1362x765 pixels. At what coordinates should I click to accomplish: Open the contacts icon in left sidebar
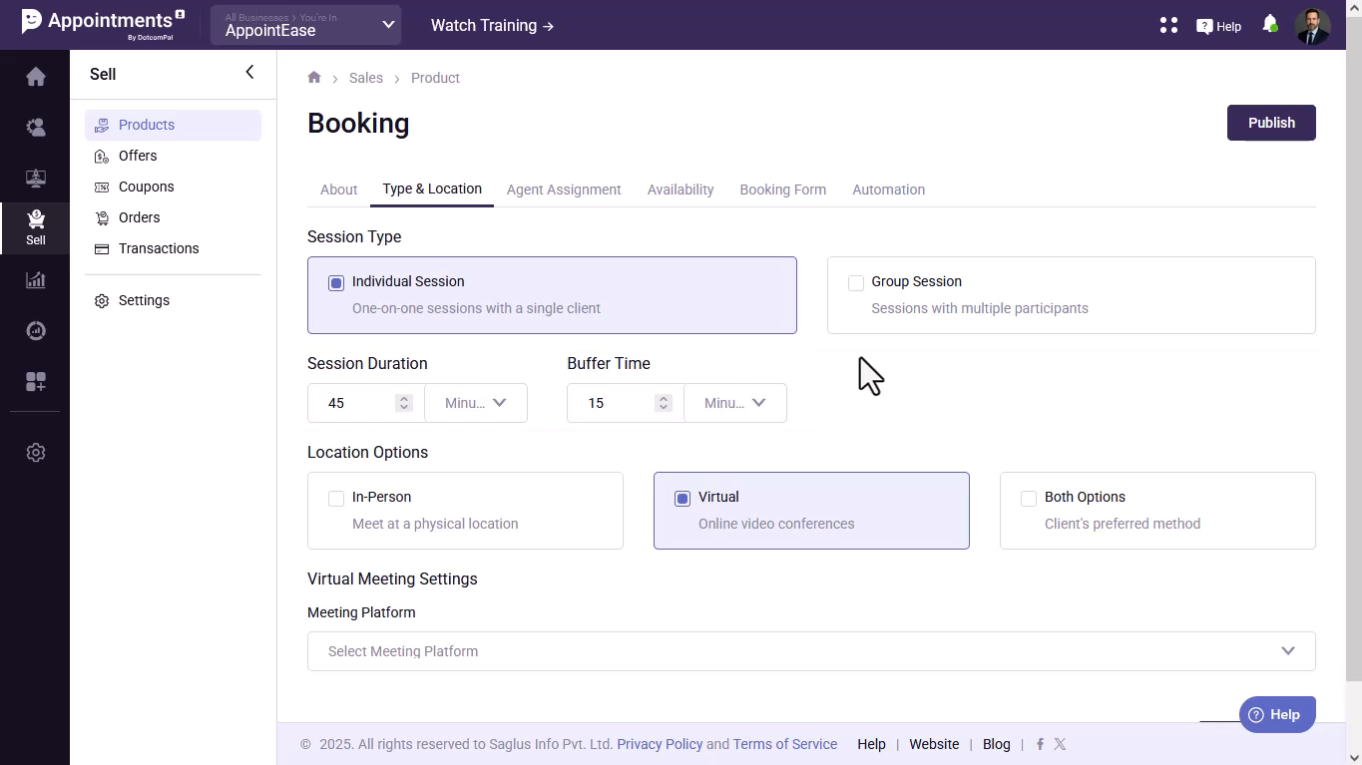[36, 128]
